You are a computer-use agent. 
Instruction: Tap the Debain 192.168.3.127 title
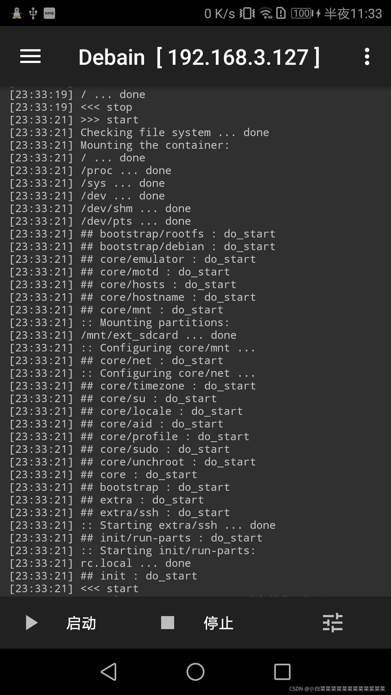click(199, 57)
